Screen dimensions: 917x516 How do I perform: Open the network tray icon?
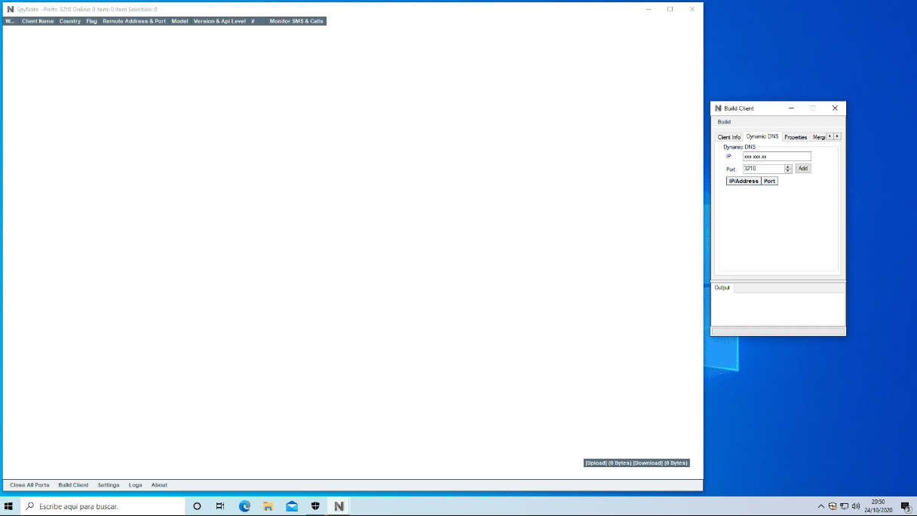point(844,506)
